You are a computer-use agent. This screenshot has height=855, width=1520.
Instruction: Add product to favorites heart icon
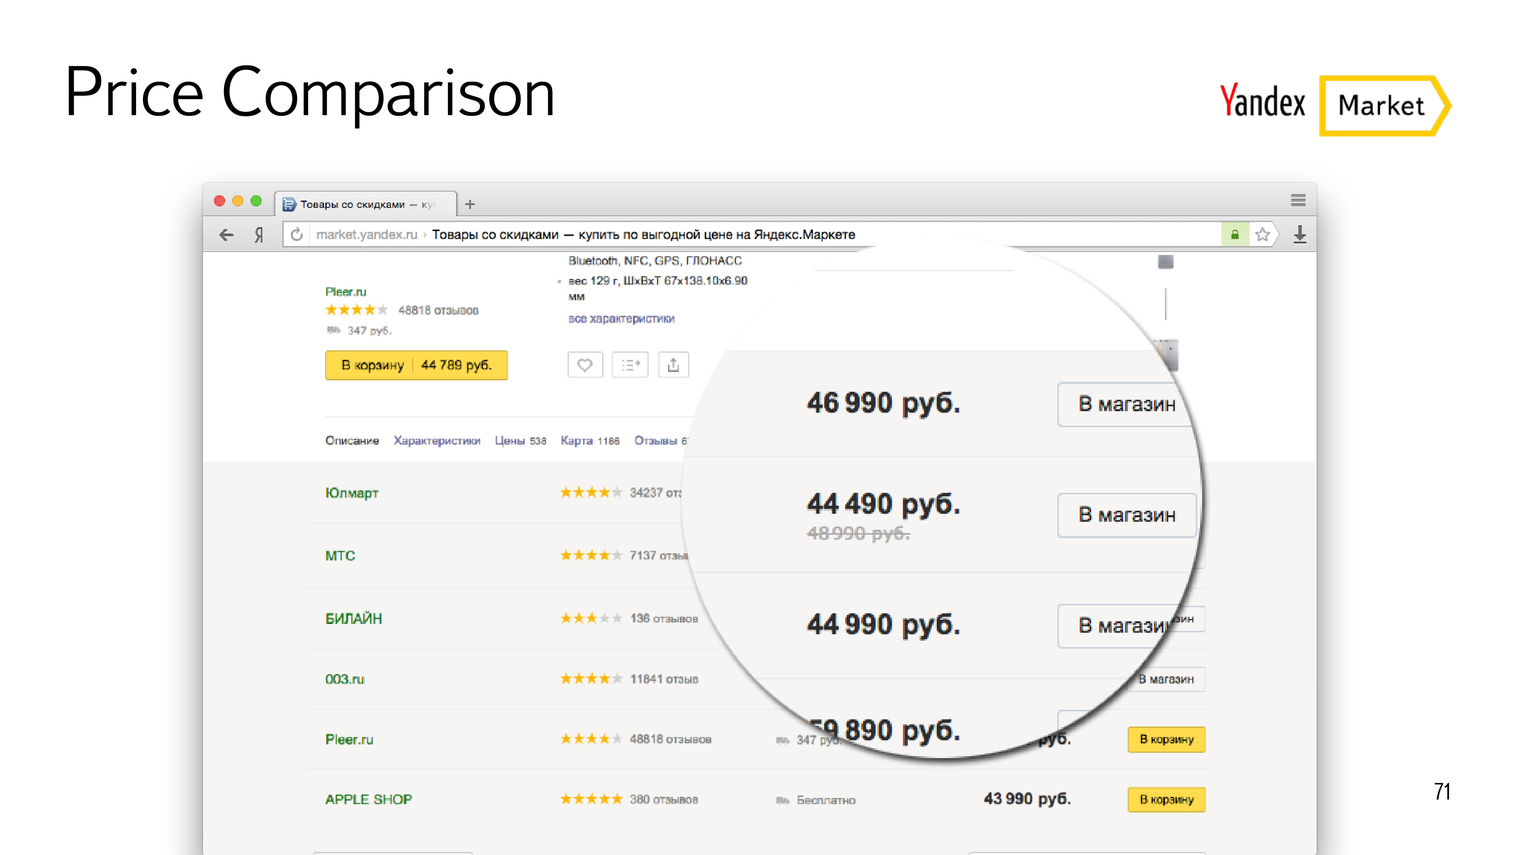click(585, 365)
